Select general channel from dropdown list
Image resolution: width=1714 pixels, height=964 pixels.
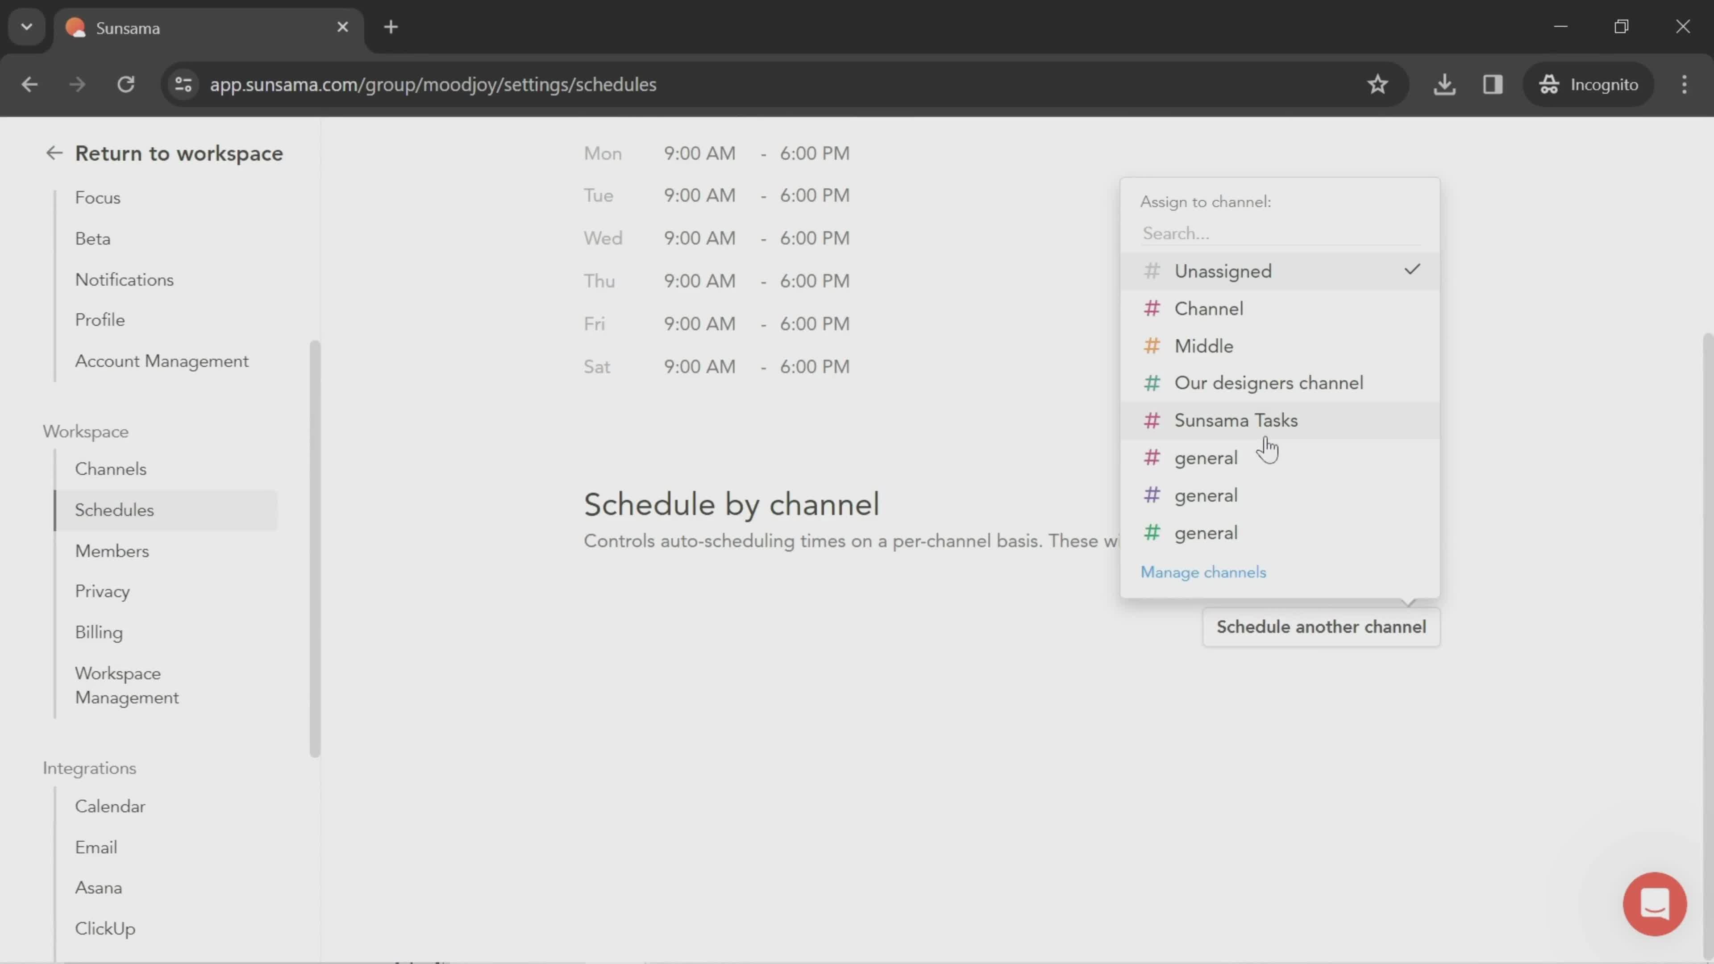[1206, 457]
